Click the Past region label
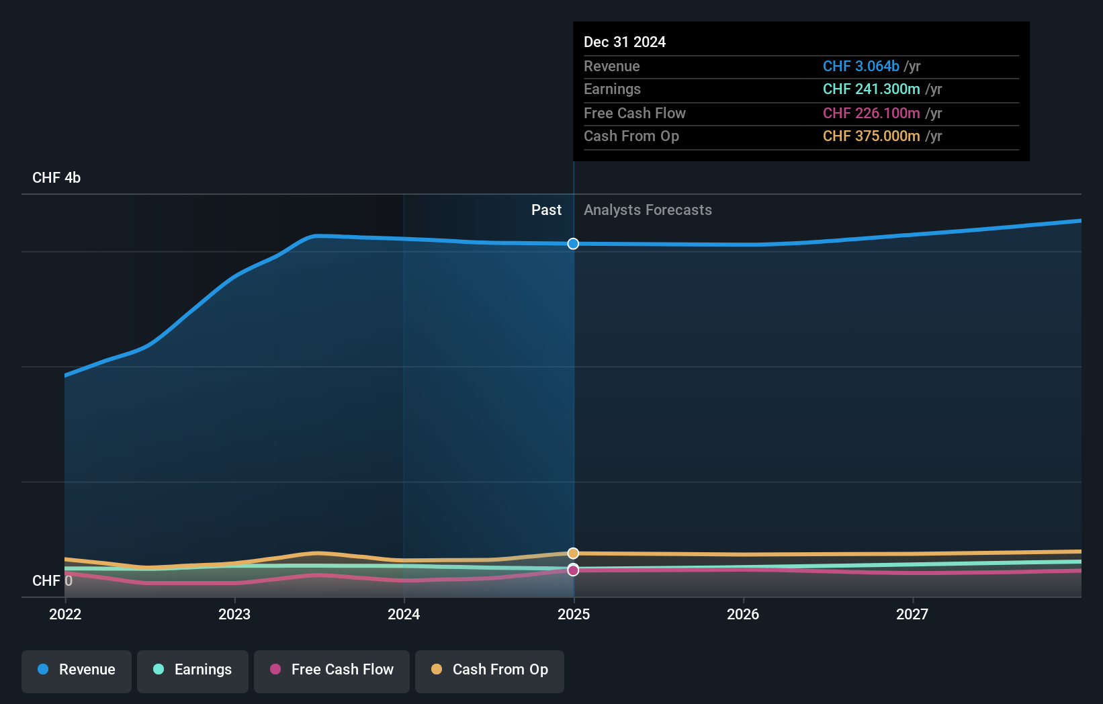 click(546, 210)
